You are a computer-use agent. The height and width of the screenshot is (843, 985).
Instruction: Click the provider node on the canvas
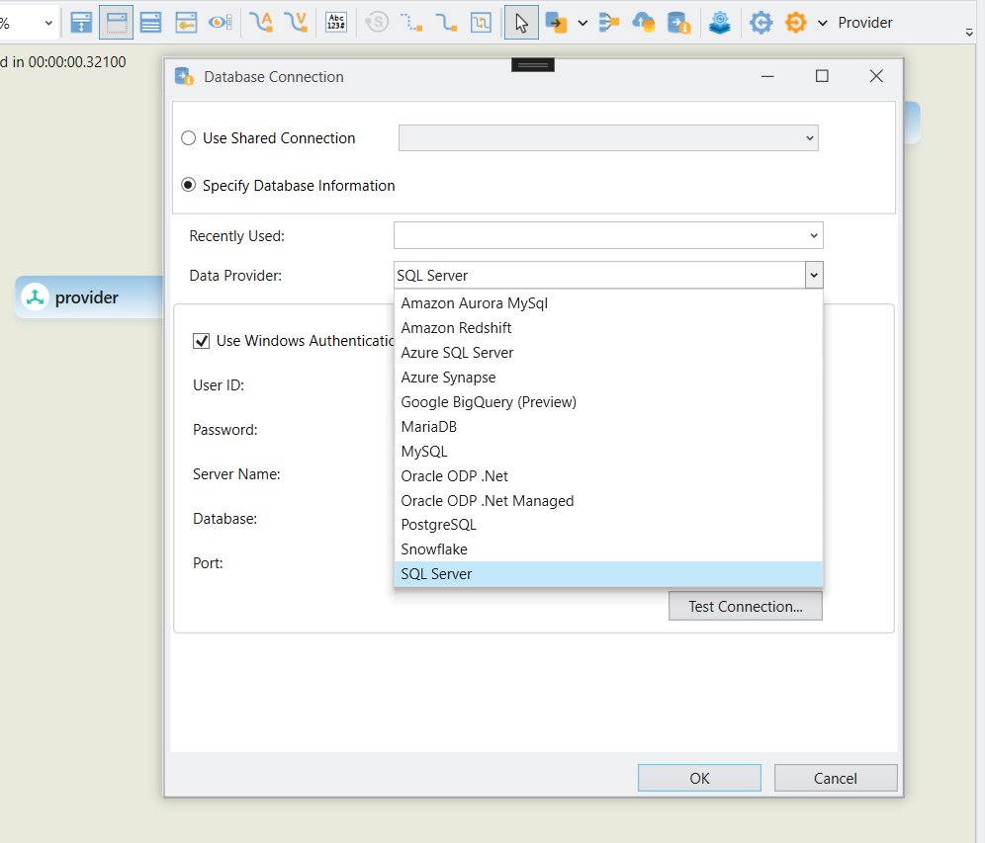87,297
